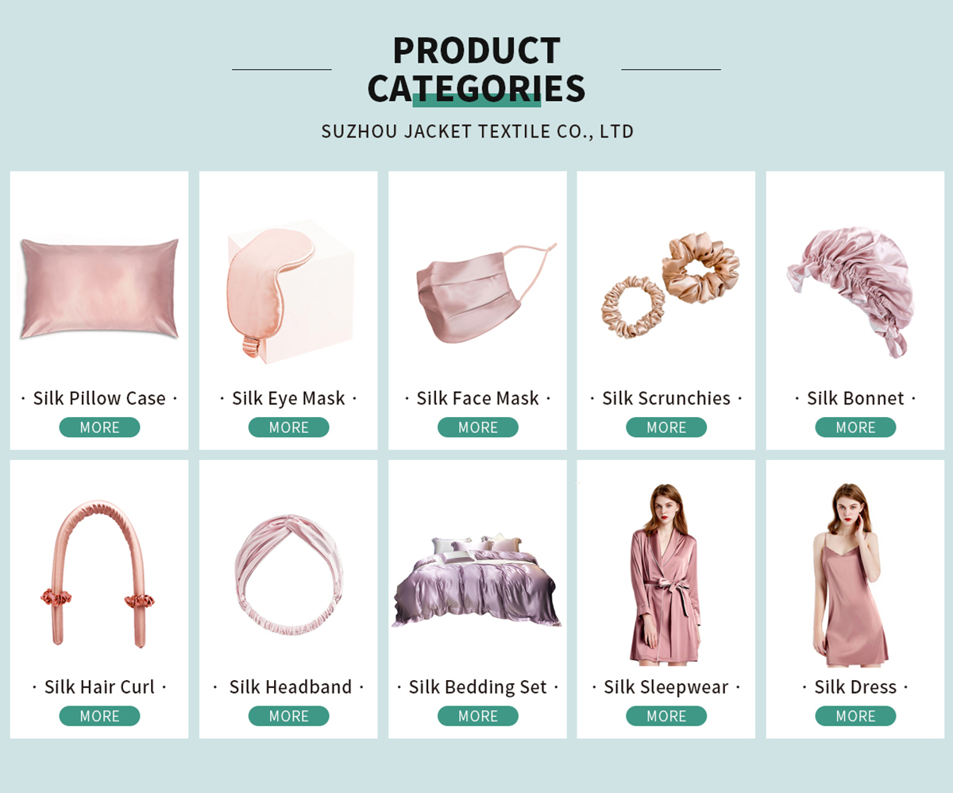Click the silk scrunchies product photo
The height and width of the screenshot is (793, 953).
coord(669,287)
